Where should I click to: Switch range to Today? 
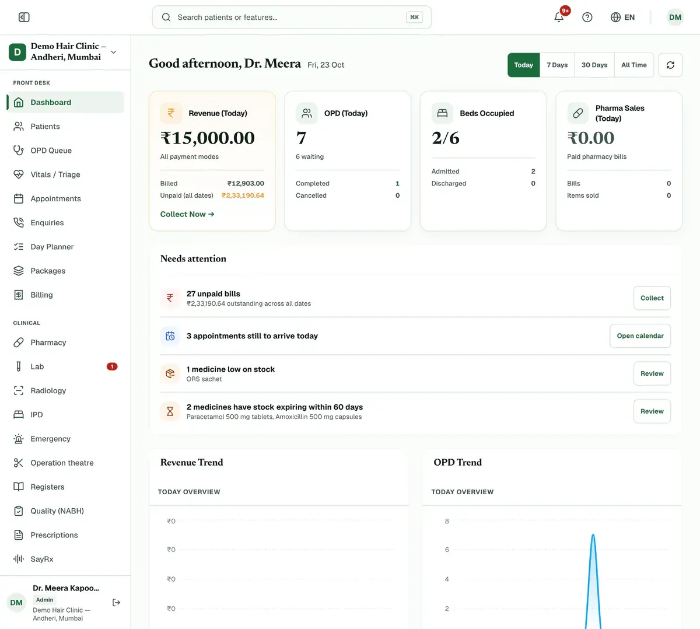523,65
